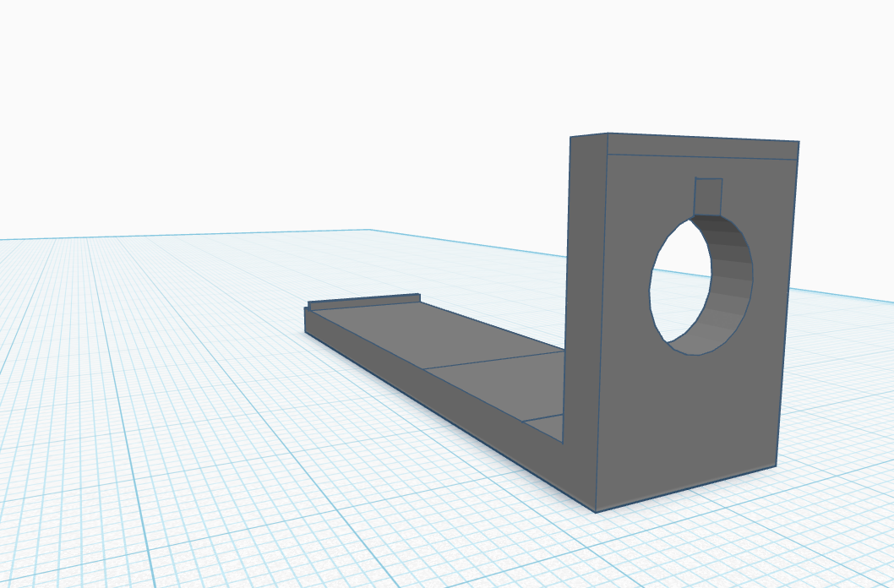Click the thin top strip of the vertical plate

(x=701, y=148)
